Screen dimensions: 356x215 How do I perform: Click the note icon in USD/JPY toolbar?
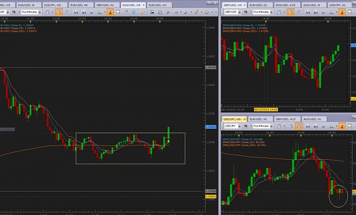pyautogui.click(x=350, y=126)
